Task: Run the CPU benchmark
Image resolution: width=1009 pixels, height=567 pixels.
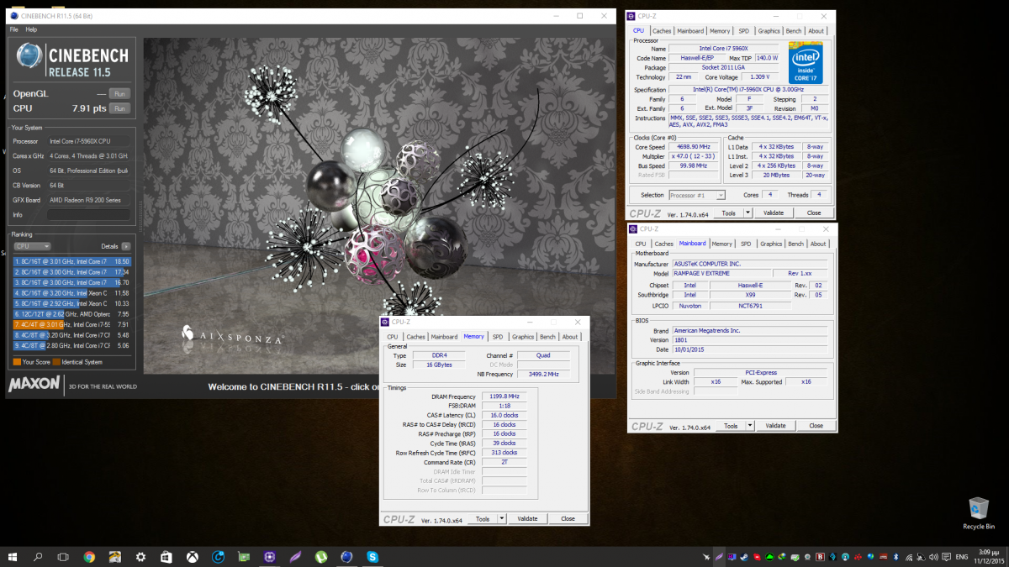Action: pyautogui.click(x=120, y=108)
